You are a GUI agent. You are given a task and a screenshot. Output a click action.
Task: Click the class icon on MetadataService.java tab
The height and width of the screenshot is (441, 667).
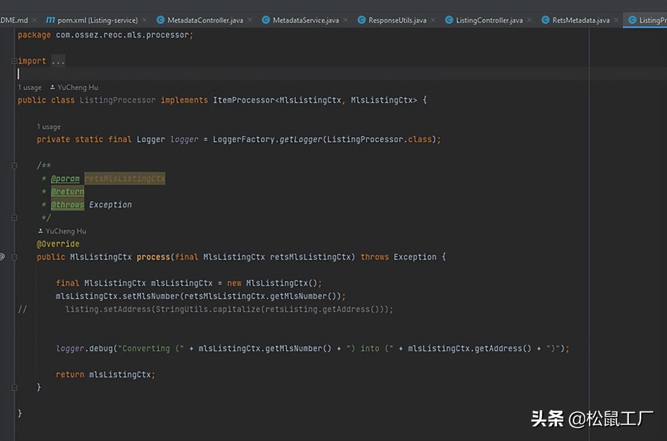click(x=266, y=20)
